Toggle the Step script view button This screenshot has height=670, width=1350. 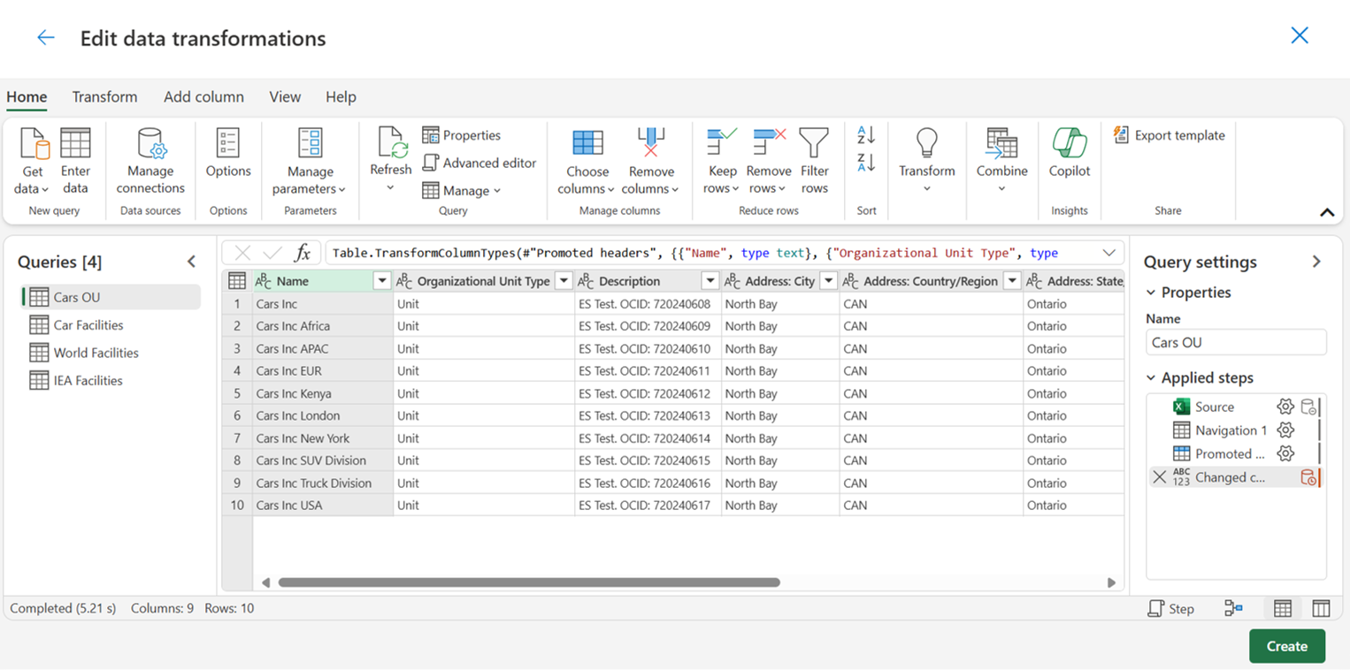1170,608
